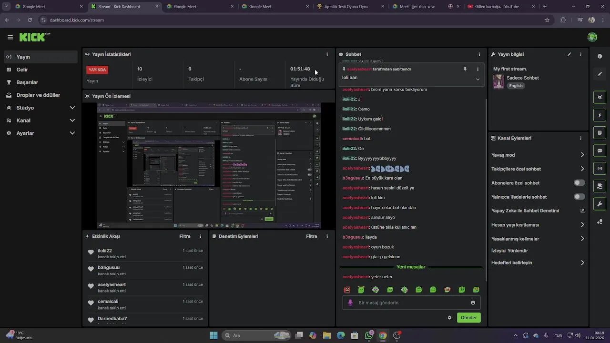This screenshot has width=610, height=343.
Task: Select Droplar ve ödüller in sidebar
Action: [40, 95]
